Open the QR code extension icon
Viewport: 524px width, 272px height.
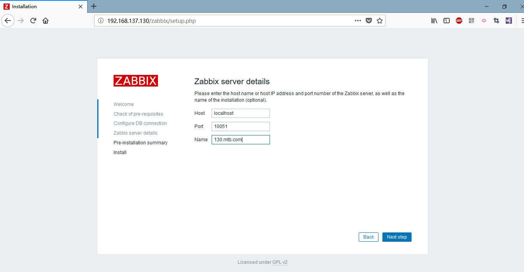point(471,21)
